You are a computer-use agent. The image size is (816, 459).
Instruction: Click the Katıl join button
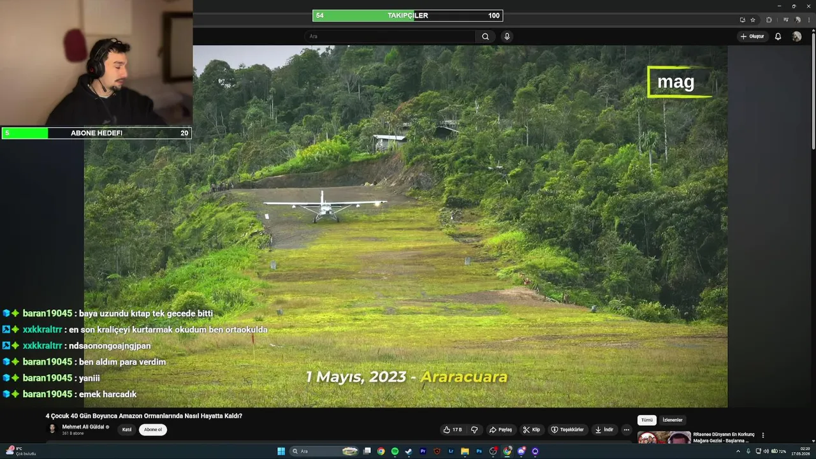[x=127, y=430]
